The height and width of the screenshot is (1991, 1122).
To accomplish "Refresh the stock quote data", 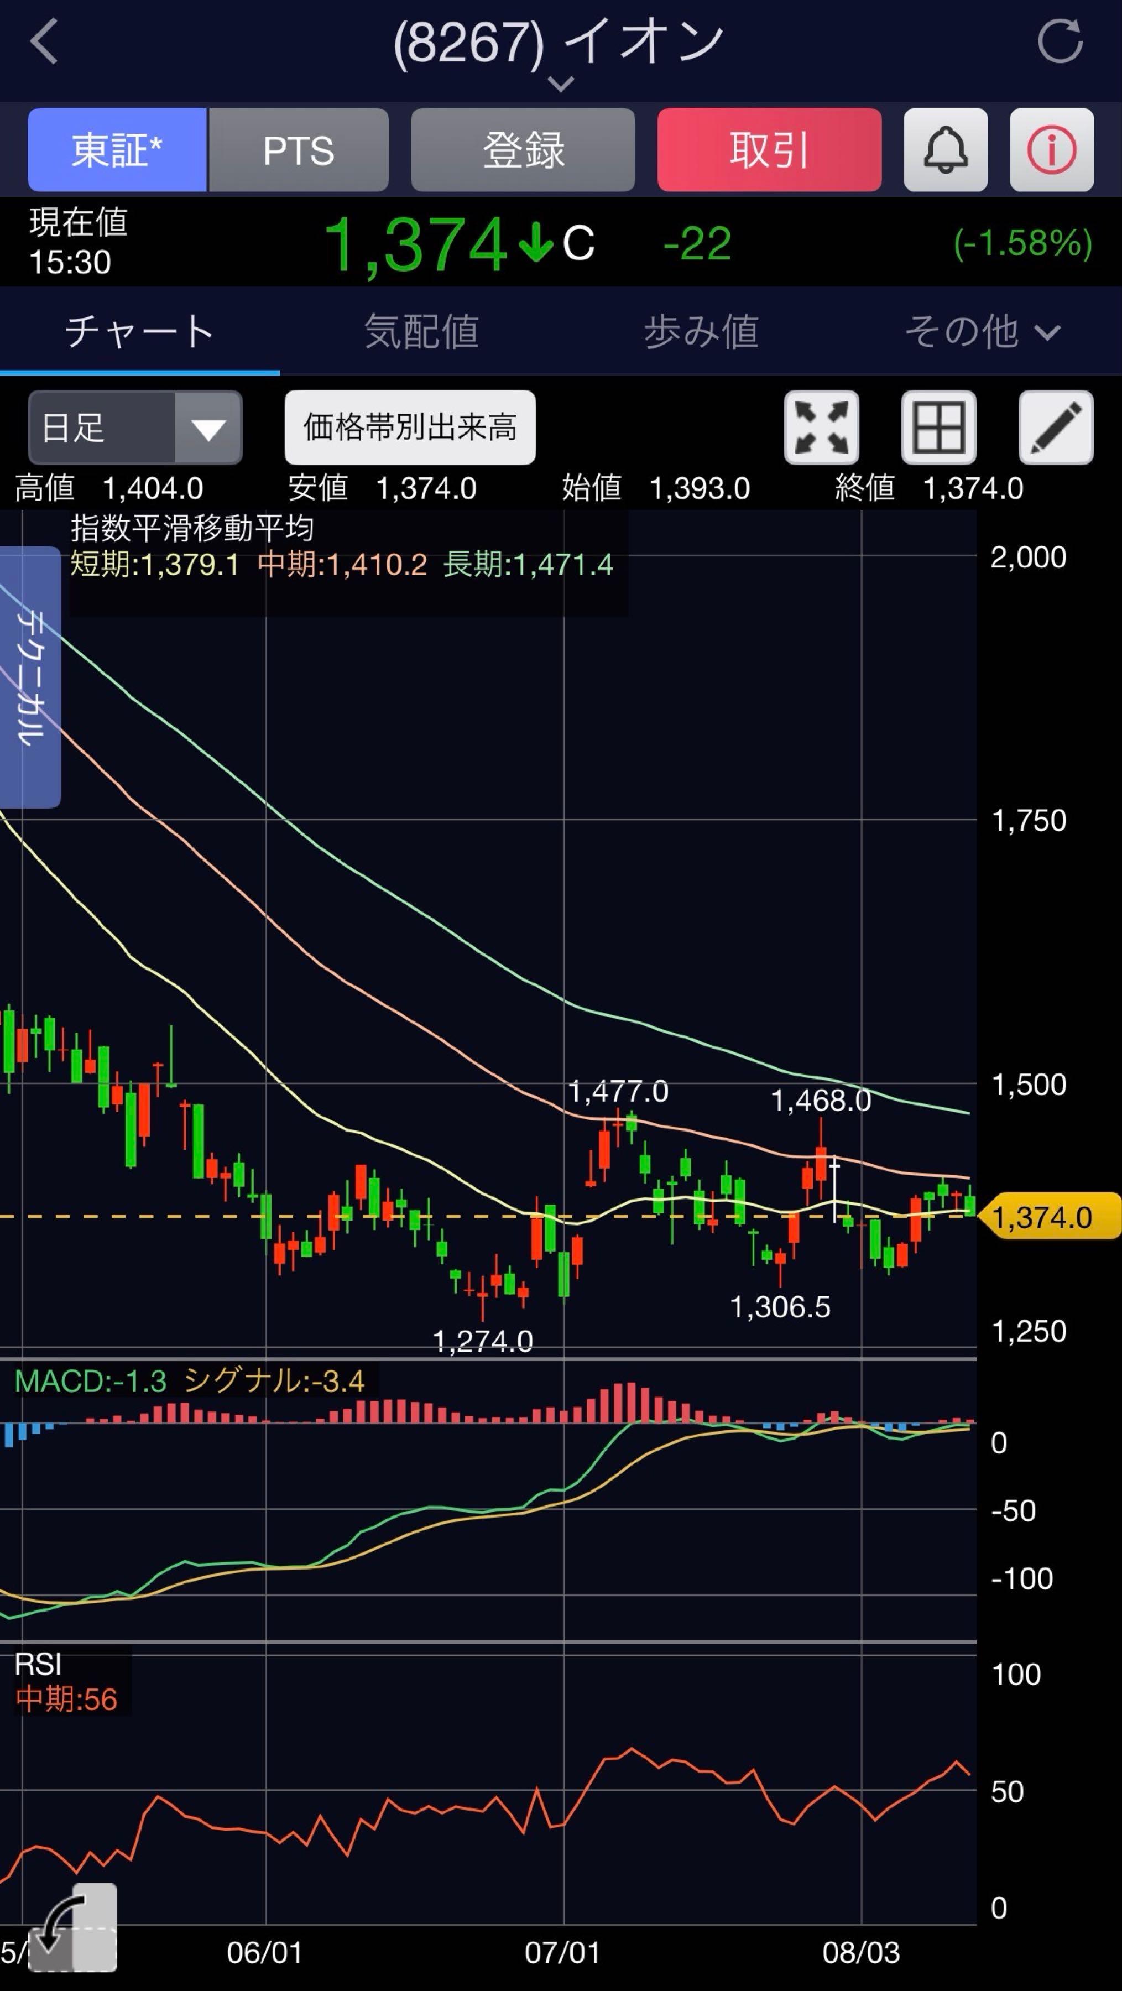I will click(1060, 41).
